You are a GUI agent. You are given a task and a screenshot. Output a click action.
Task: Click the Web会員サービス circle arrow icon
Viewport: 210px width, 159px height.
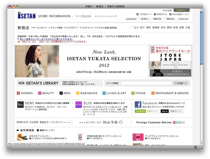tap(170, 14)
